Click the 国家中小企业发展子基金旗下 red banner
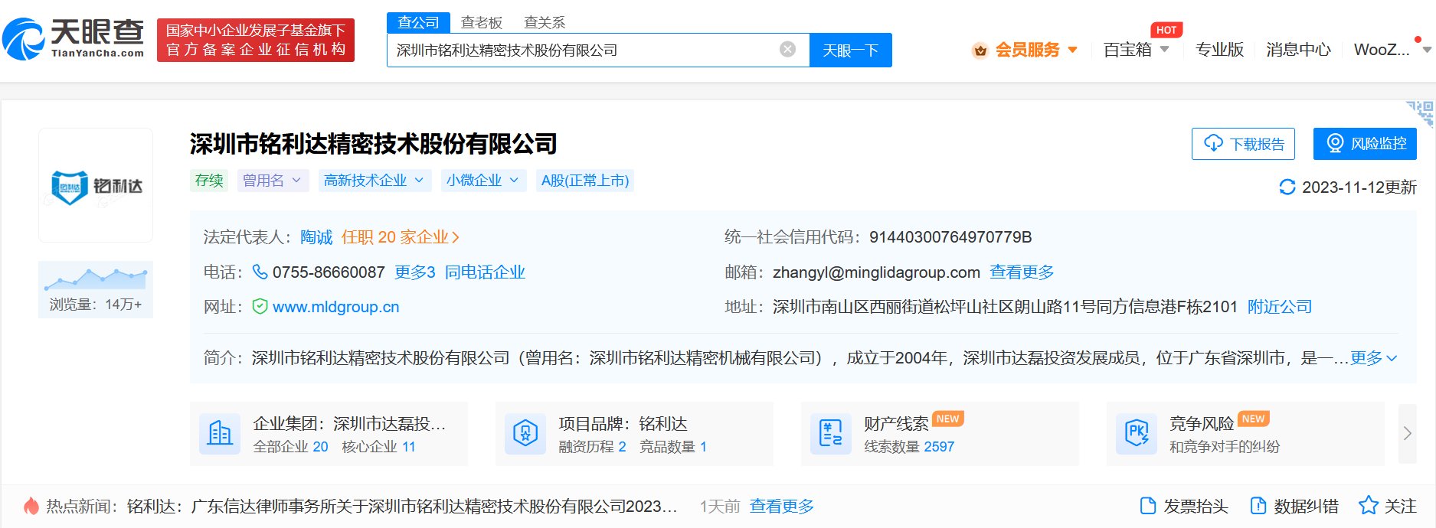 click(256, 40)
